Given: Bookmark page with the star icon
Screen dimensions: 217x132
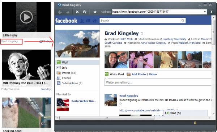Looking at the screenshot, I should coord(95,12).
